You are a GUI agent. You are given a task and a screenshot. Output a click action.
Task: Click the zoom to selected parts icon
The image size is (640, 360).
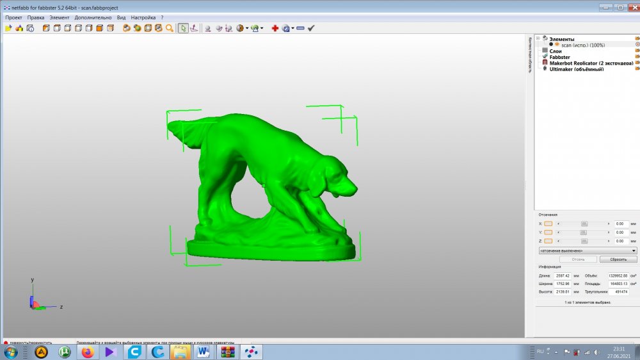tap(137, 28)
